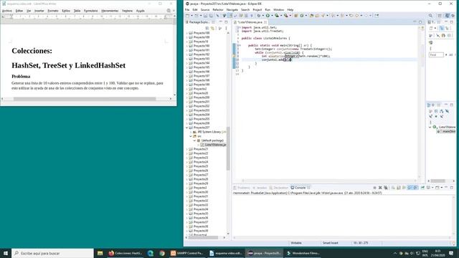
Task: Open Wondershare Filmora taskbar button
Action: (303, 253)
